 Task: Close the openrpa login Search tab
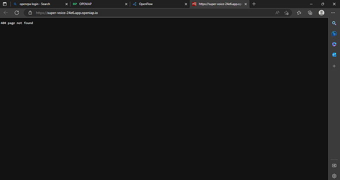[67, 4]
